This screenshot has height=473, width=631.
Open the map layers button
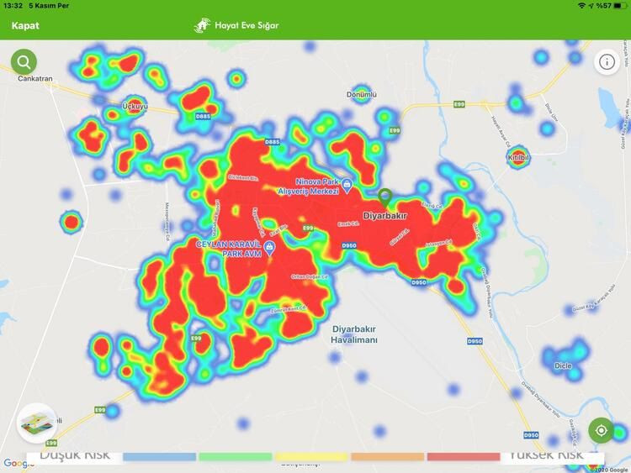[37, 423]
